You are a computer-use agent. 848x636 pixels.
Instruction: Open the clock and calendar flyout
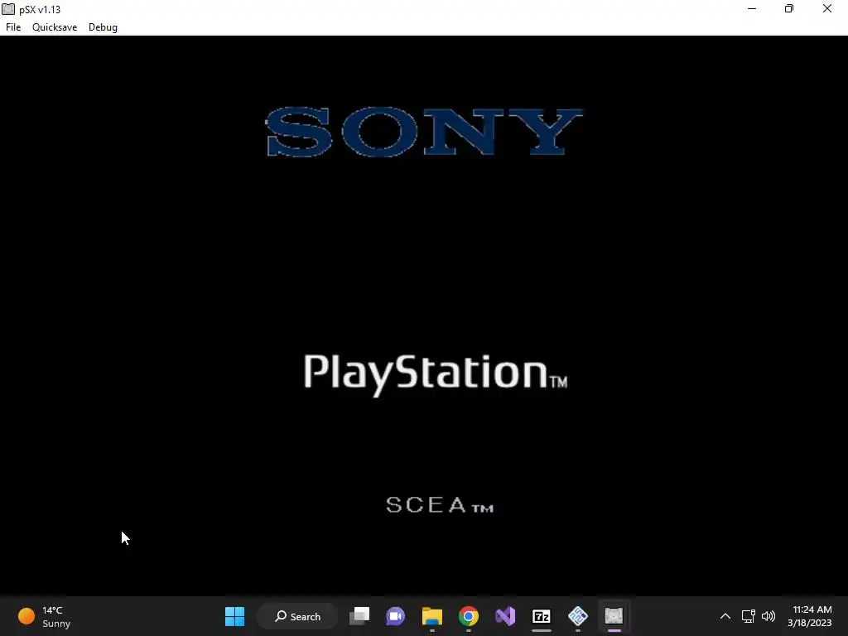point(810,616)
